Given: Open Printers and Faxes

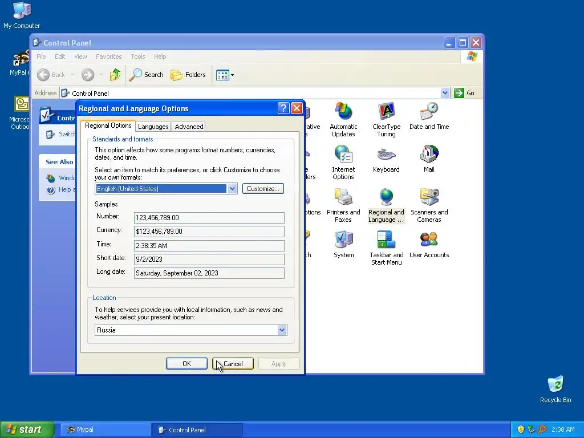Looking at the screenshot, I should (x=343, y=205).
